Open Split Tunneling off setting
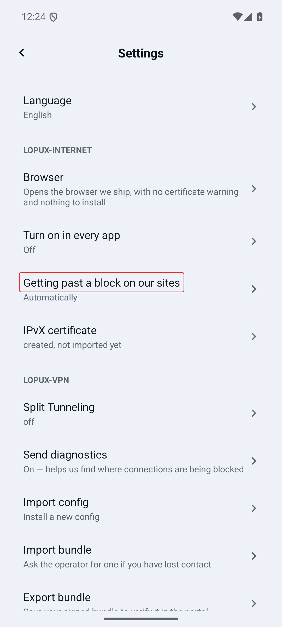 (141, 413)
